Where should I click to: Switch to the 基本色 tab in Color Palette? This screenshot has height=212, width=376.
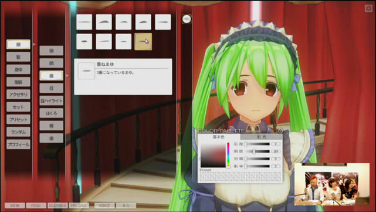tap(219, 137)
